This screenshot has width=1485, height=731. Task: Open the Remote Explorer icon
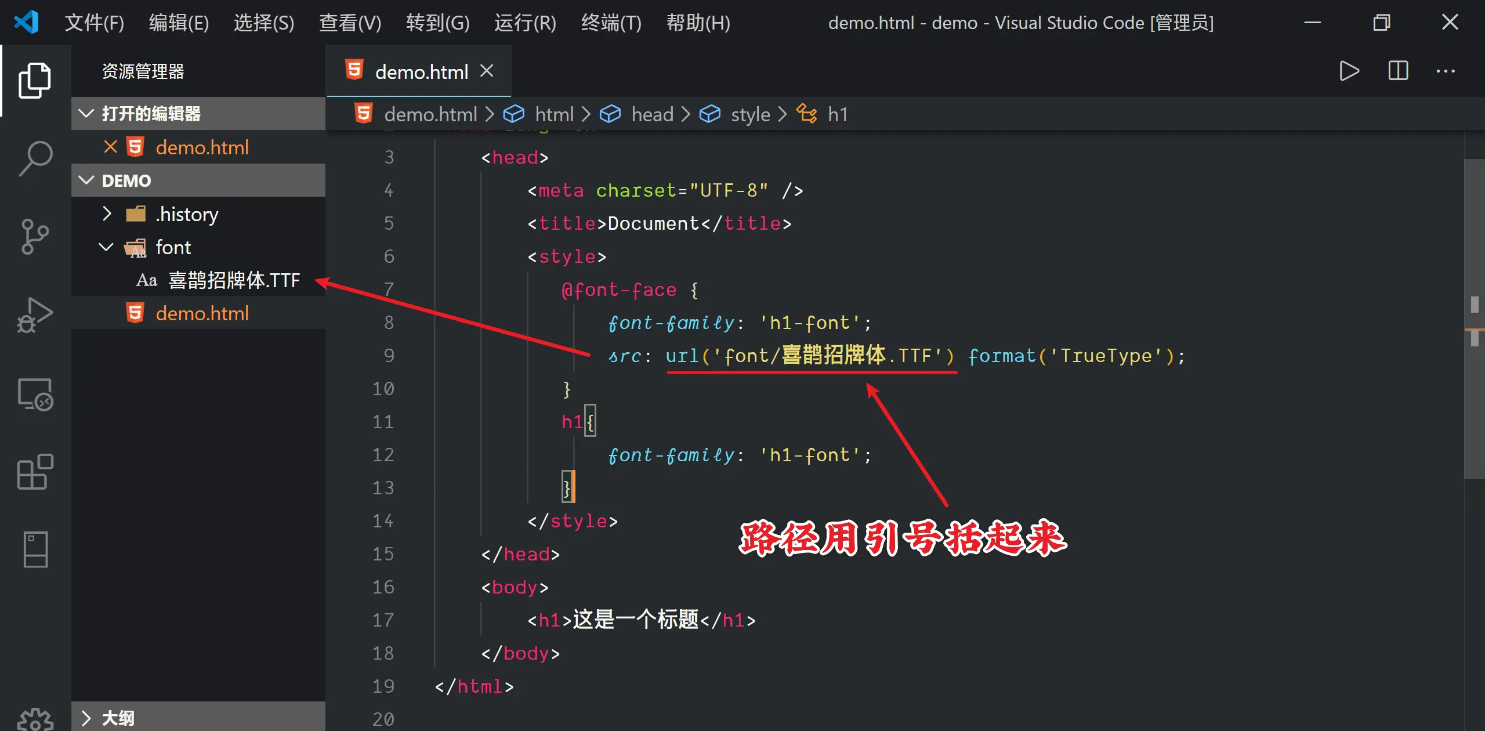tap(35, 394)
